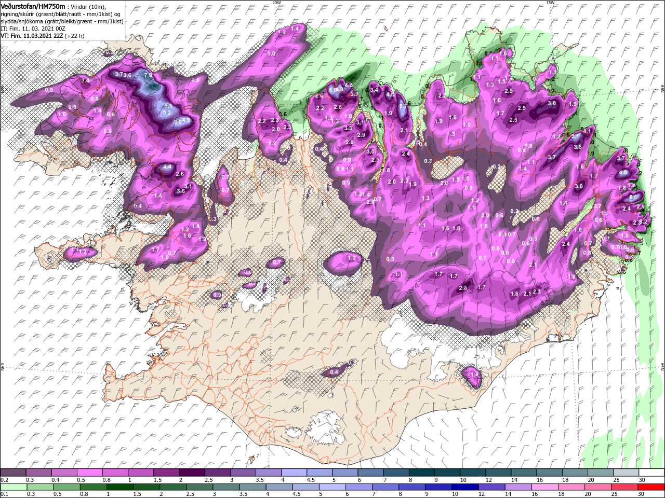
Task: Select the 5.2 value in the blue snow band
Action: click(x=167, y=113)
